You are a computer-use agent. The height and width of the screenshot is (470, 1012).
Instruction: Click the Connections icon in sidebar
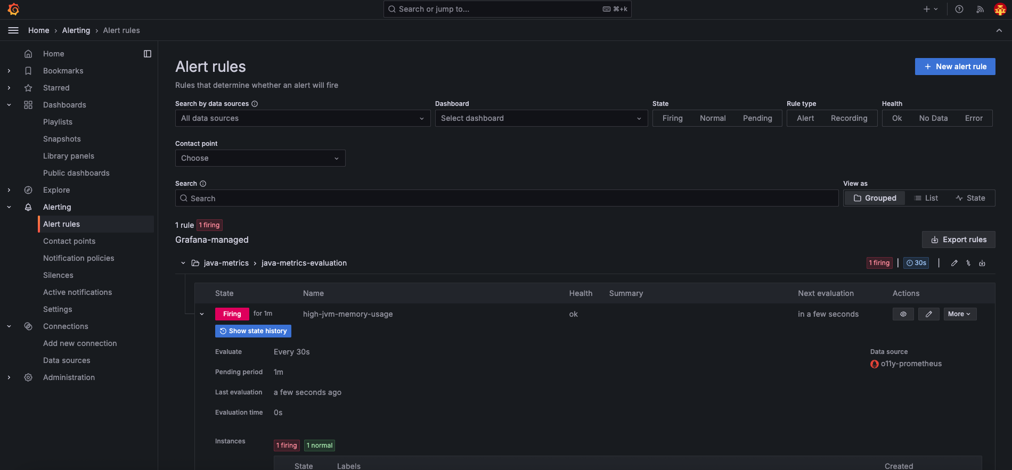tap(28, 326)
